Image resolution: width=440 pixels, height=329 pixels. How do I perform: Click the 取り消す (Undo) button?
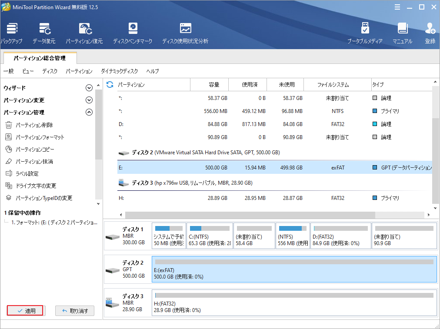click(75, 311)
